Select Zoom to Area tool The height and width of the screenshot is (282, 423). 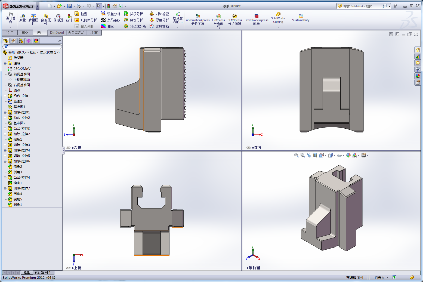coord(302,155)
